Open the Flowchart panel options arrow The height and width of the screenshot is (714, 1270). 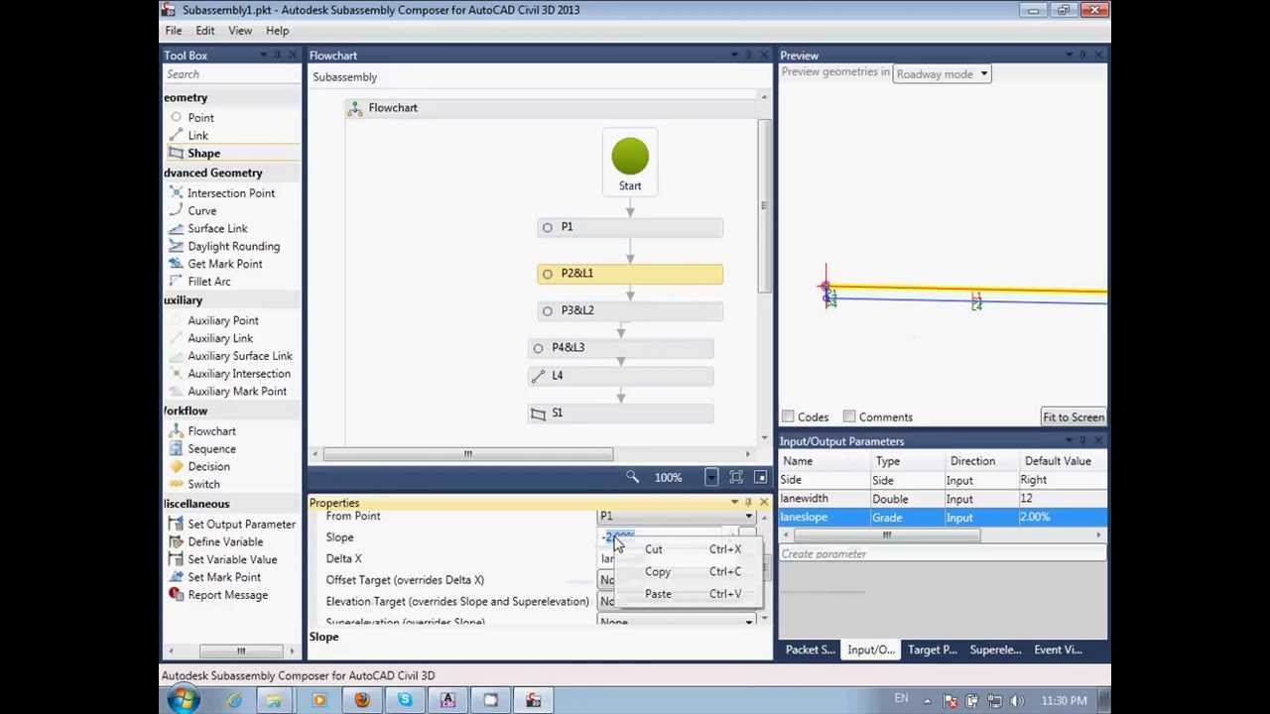(x=734, y=56)
